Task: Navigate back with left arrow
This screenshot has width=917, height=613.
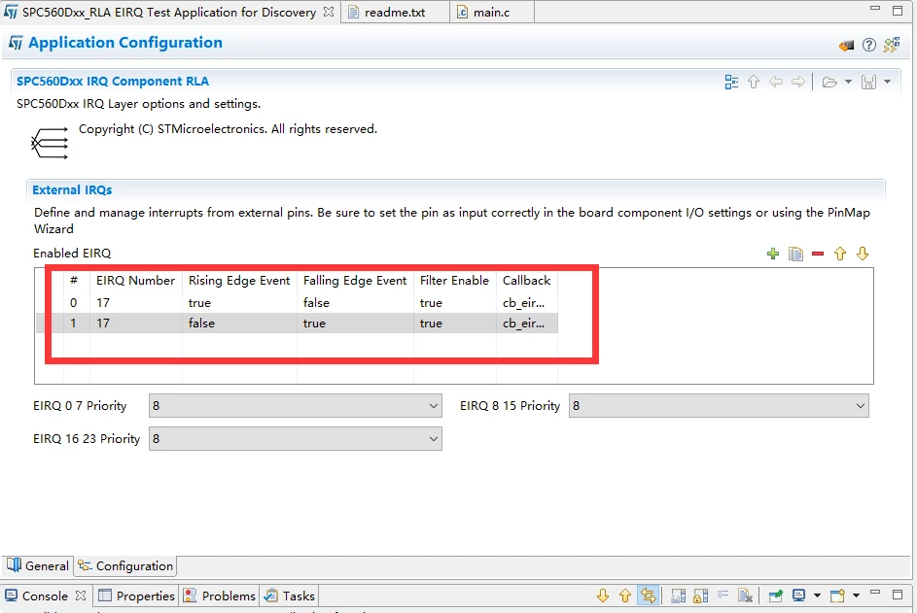Action: tap(775, 82)
